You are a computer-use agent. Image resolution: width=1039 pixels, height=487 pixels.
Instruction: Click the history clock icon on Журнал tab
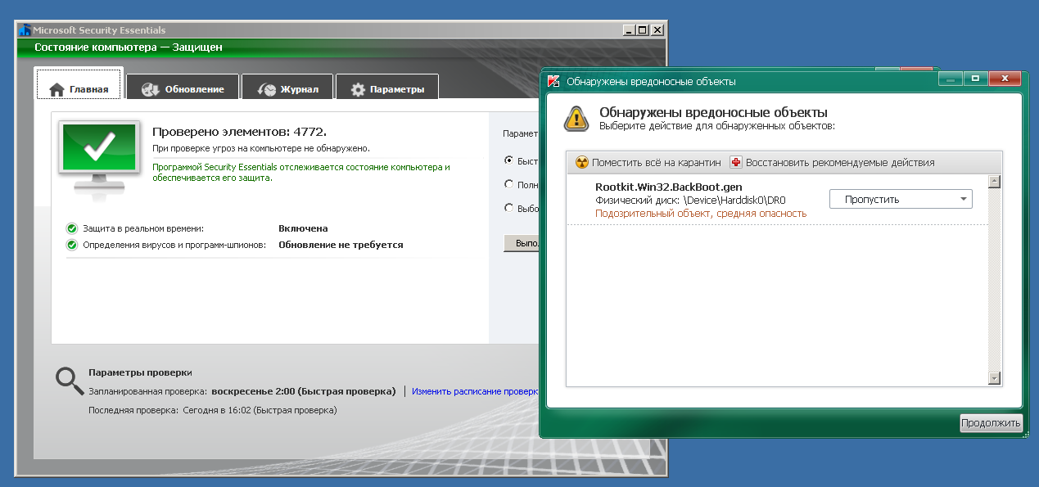point(266,89)
